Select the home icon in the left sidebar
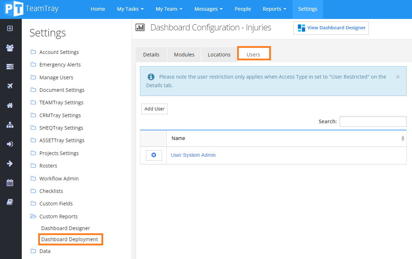 click(x=11, y=105)
